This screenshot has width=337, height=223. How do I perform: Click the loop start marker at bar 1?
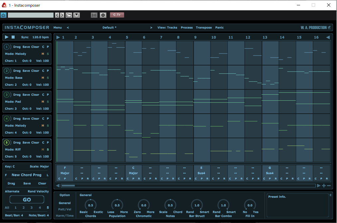coord(58,37)
